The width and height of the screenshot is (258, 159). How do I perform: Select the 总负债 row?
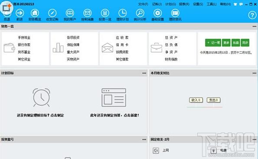point(171,45)
